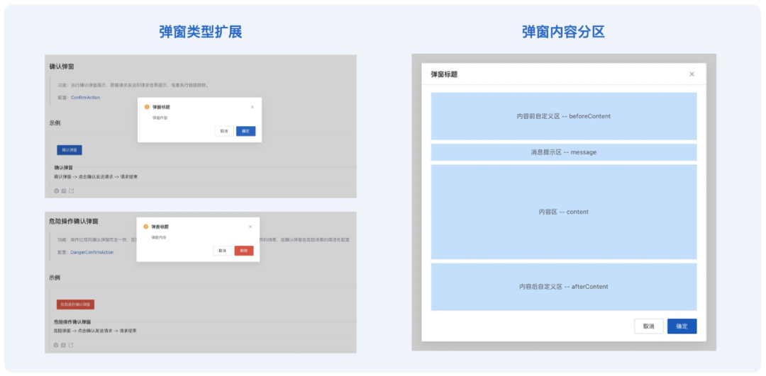The height and width of the screenshot is (376, 766).
Task: Click the blue 确认弹窗 demo button
Action: pyautogui.click(x=70, y=149)
